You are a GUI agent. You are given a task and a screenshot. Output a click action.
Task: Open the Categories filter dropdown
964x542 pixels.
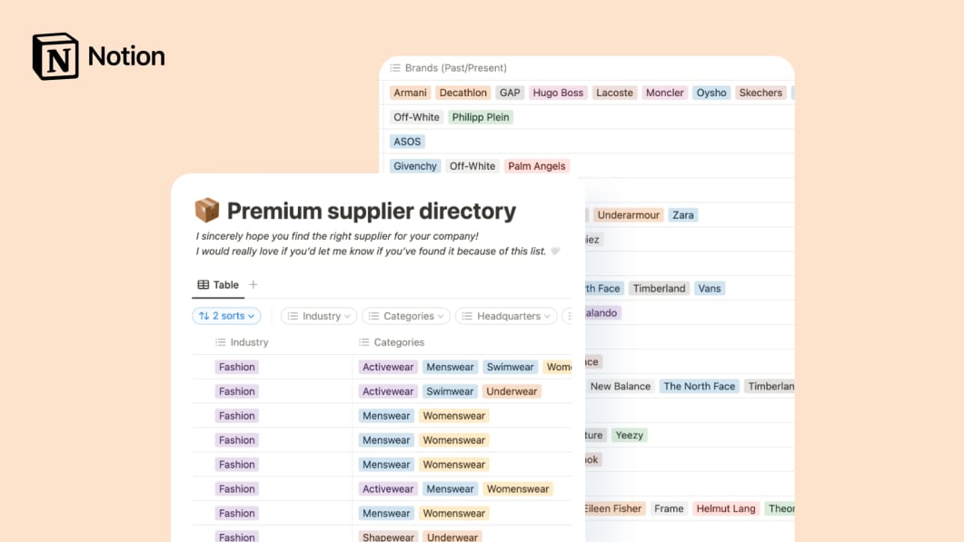405,316
